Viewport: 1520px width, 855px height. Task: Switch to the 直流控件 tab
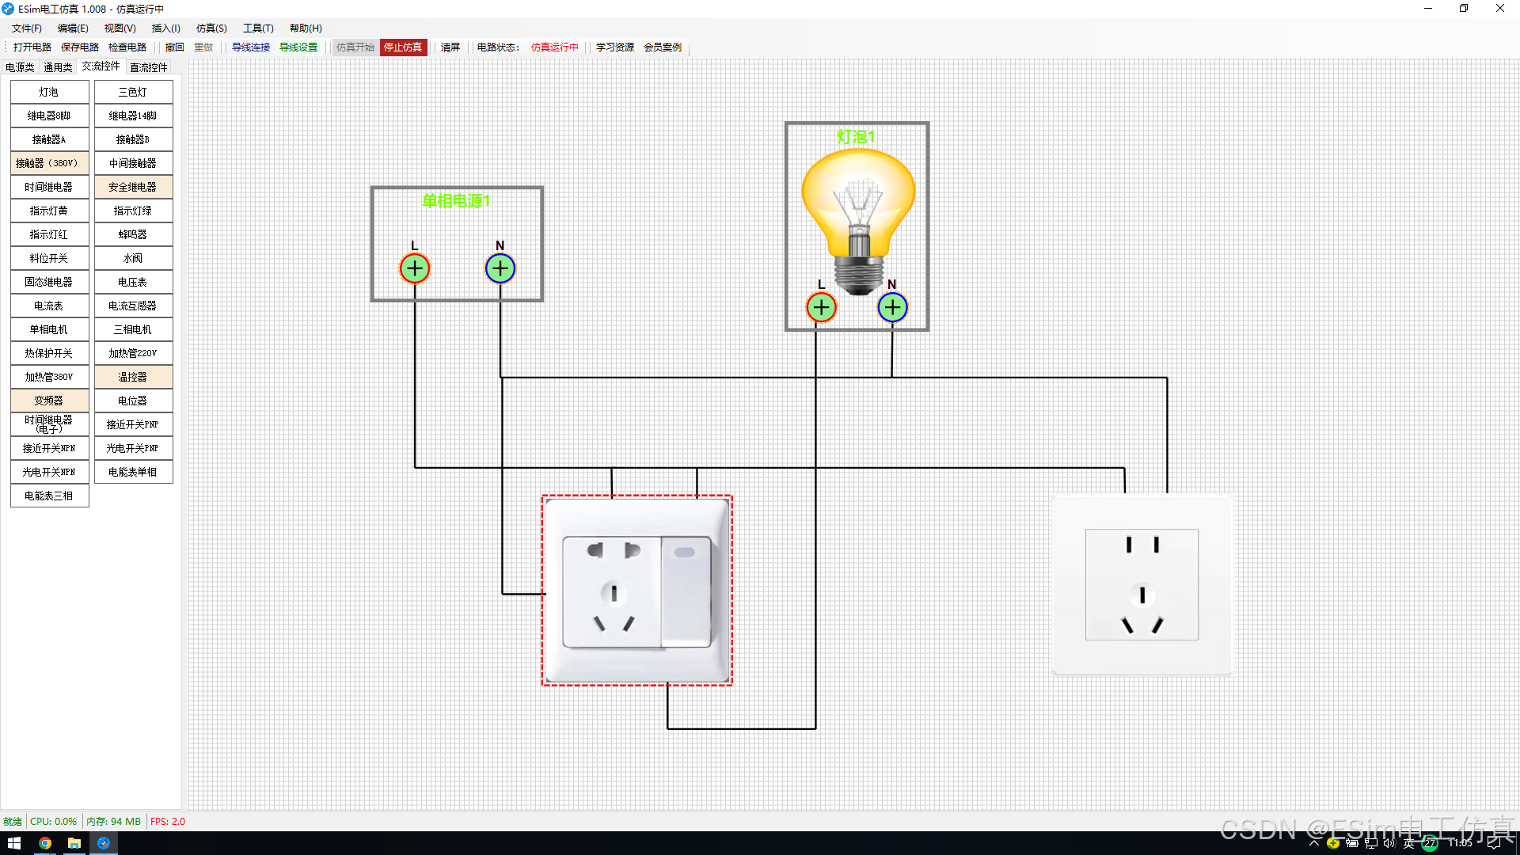coord(149,67)
